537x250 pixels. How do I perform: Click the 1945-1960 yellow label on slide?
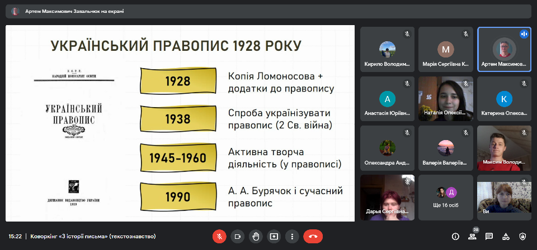coord(178,157)
